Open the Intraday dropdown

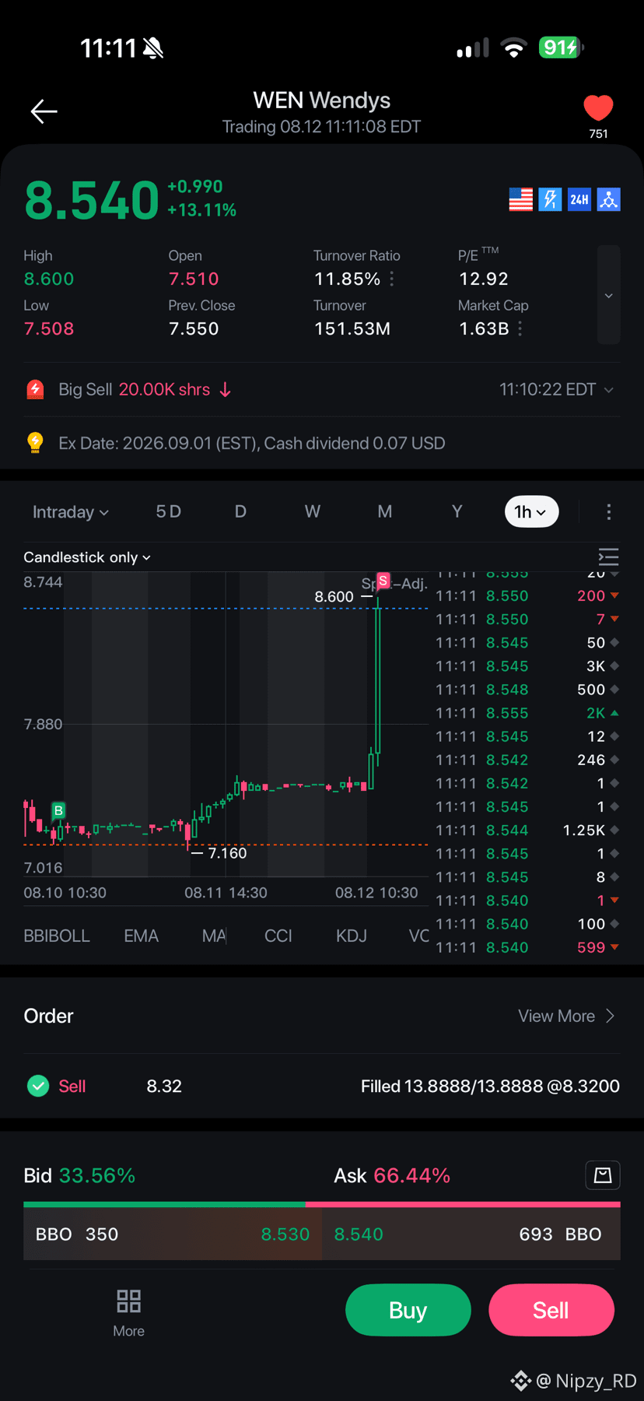(70, 511)
